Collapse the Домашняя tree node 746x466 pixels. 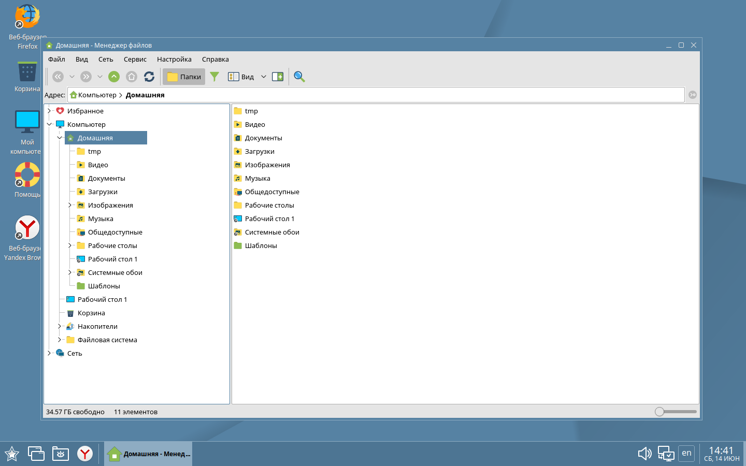[60, 138]
